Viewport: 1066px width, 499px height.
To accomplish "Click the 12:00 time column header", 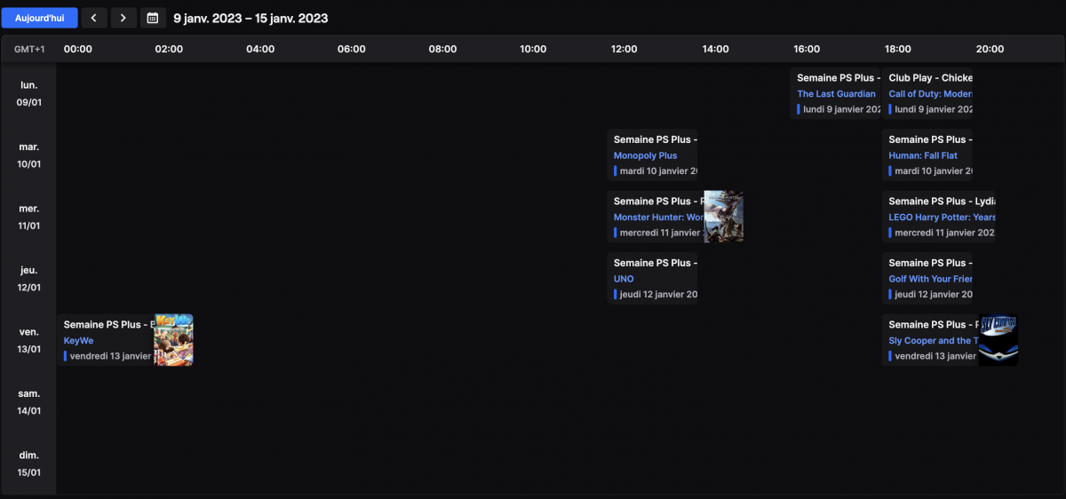I will (x=624, y=49).
